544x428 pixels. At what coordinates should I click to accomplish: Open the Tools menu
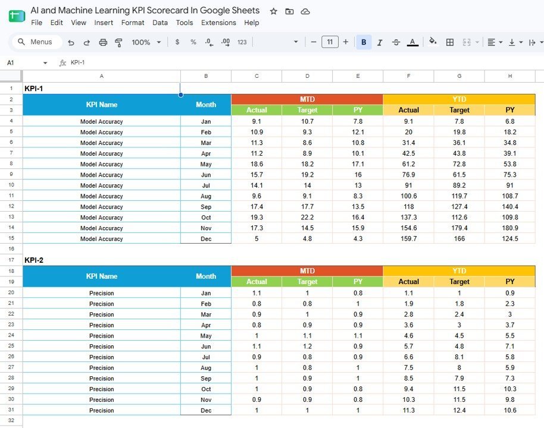click(x=185, y=23)
